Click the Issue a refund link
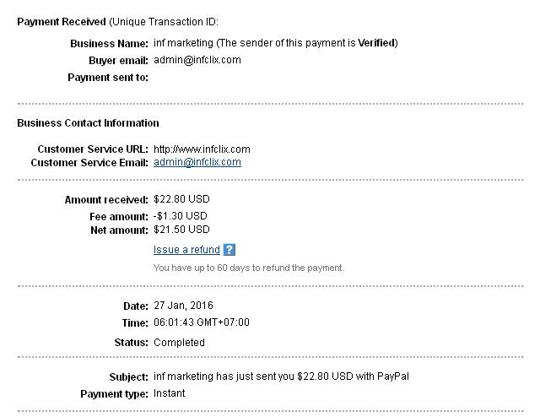 (x=186, y=250)
